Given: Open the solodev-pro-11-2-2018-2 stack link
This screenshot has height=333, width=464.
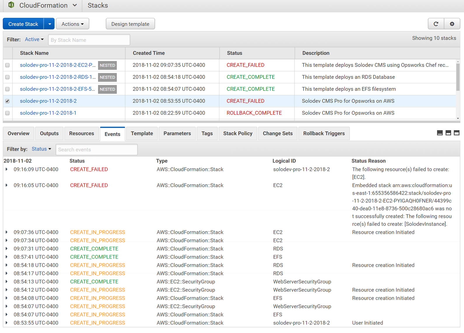Looking at the screenshot, I should [x=48, y=101].
